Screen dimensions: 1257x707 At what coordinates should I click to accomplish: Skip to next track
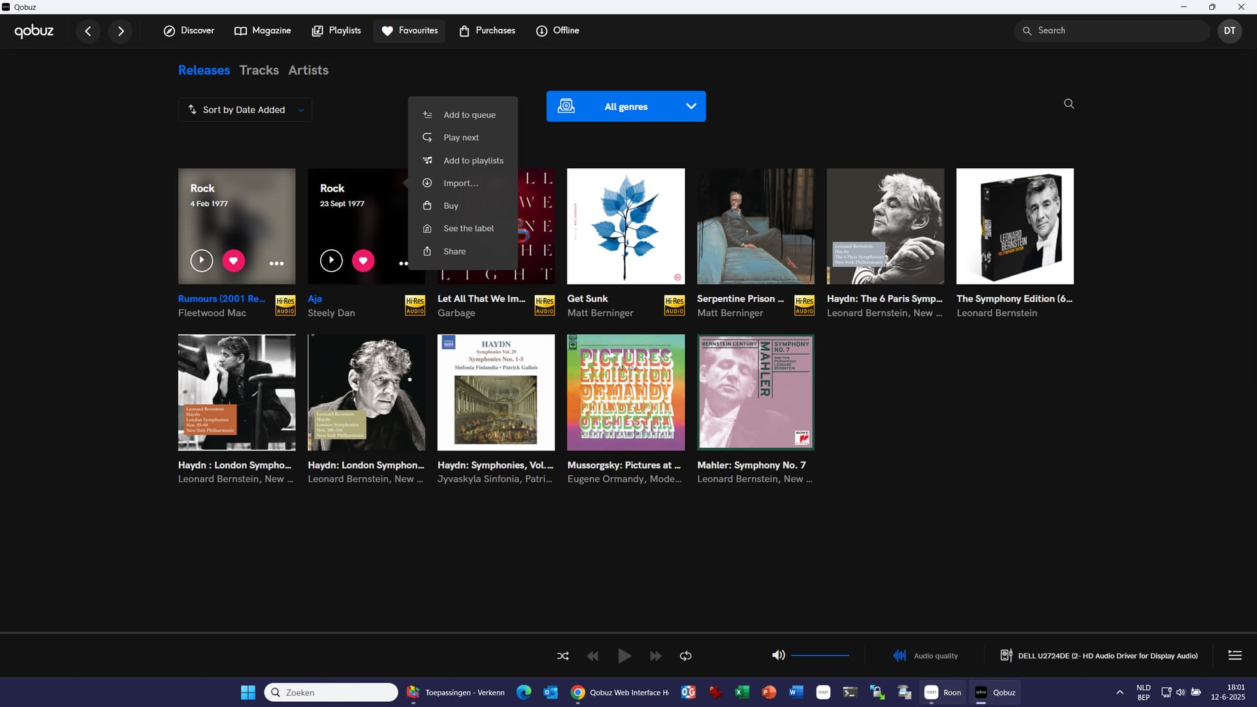(655, 656)
